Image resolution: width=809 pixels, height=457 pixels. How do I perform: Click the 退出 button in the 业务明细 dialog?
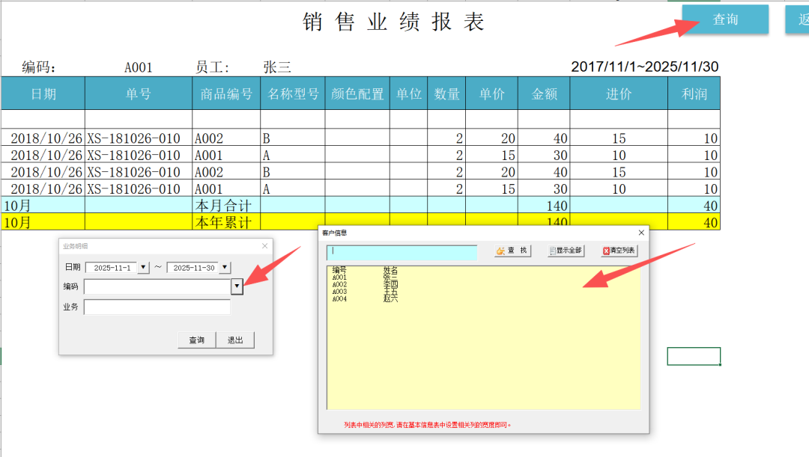(235, 340)
